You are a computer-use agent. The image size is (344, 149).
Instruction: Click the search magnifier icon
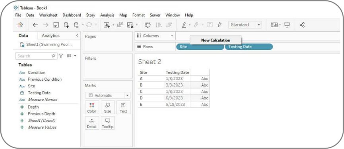(53, 56)
